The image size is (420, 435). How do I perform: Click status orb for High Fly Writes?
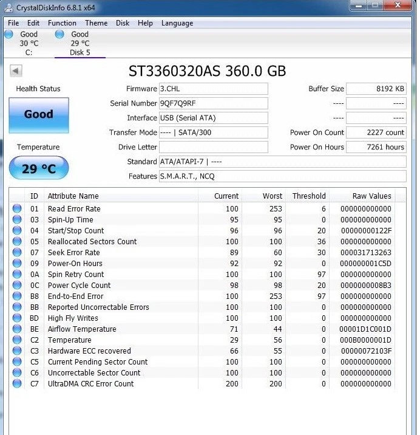click(x=17, y=318)
